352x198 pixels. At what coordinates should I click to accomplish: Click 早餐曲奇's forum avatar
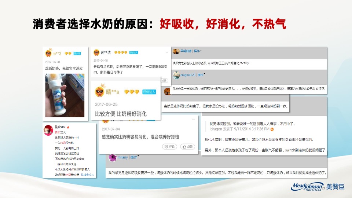(x=176, y=51)
